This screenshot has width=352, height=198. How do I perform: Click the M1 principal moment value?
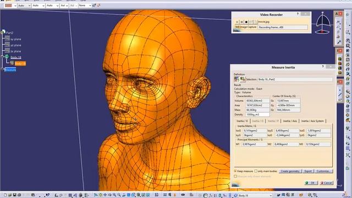click(x=254, y=144)
